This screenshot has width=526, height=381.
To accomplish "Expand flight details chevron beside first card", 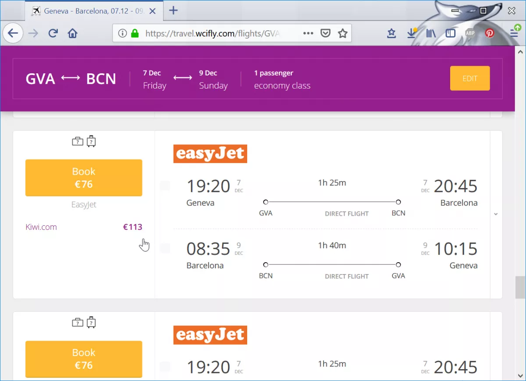I will click(496, 214).
